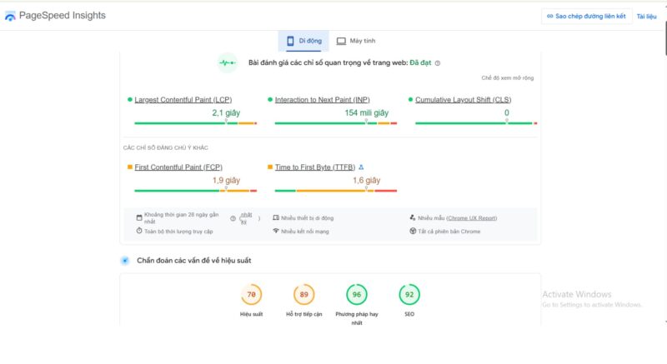Open the Cumulative Layout Shift (CLS) link
Screen dimensions: 667x364
coord(463,99)
